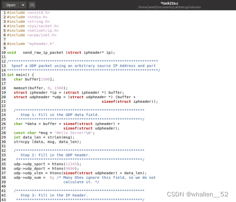Expand the recent files dropdown arrow beside Open
Image resolution: width=236 pixels, height=202 pixels.
23,5
